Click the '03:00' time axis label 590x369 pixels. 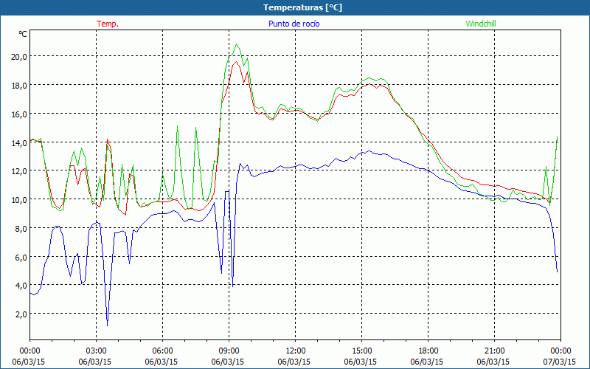tap(96, 351)
